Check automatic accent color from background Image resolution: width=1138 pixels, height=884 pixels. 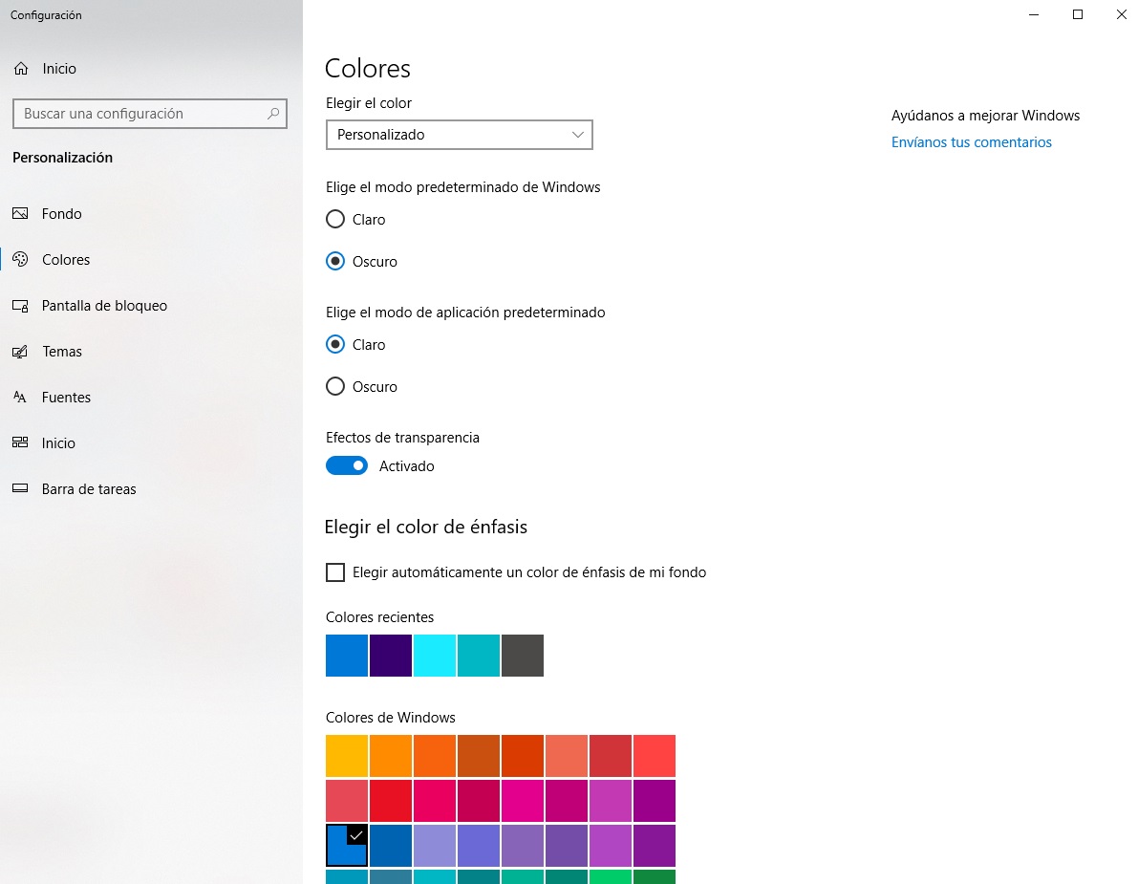(x=335, y=572)
